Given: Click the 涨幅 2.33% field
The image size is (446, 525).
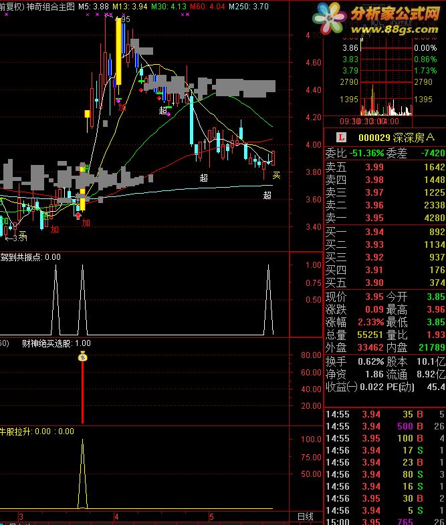Looking at the screenshot, I should (354, 323).
